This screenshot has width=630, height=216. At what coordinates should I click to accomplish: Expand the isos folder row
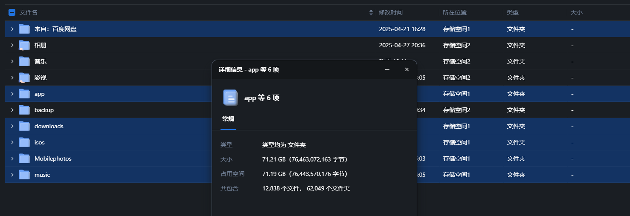(12, 142)
